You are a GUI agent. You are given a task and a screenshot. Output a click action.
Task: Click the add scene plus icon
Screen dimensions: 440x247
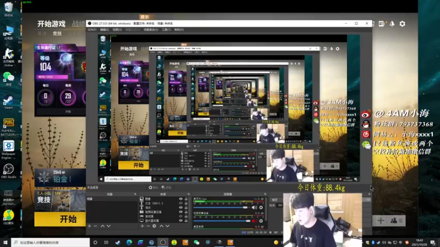tap(90, 226)
